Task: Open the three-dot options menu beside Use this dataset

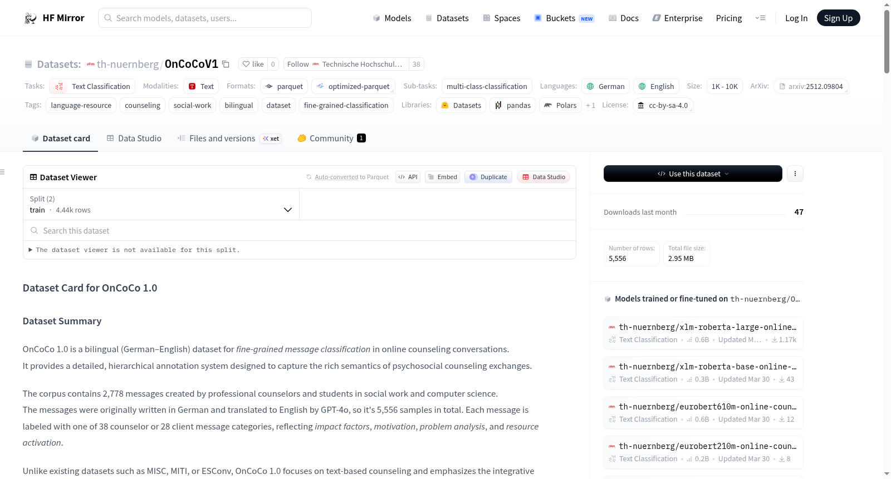Action: point(795,174)
